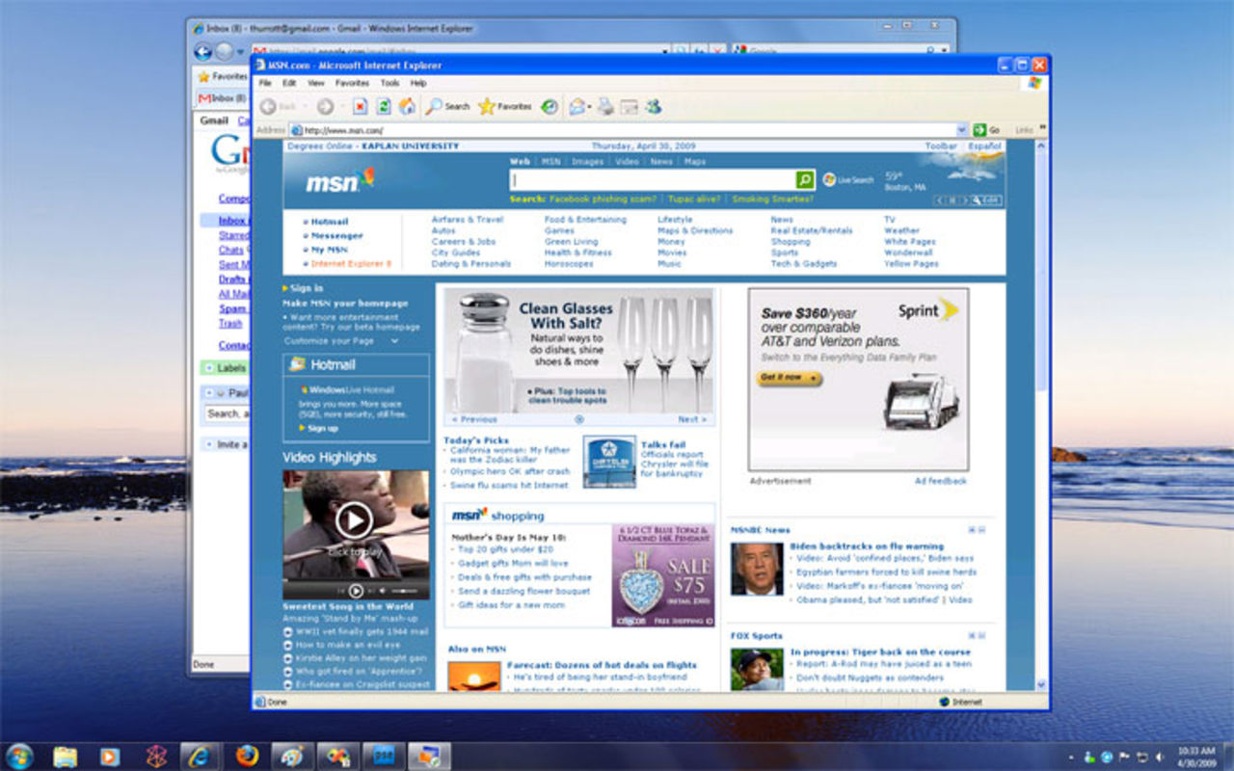1234x771 pixels.
Task: Open the Hotmail link in MSN navigation
Action: (329, 222)
